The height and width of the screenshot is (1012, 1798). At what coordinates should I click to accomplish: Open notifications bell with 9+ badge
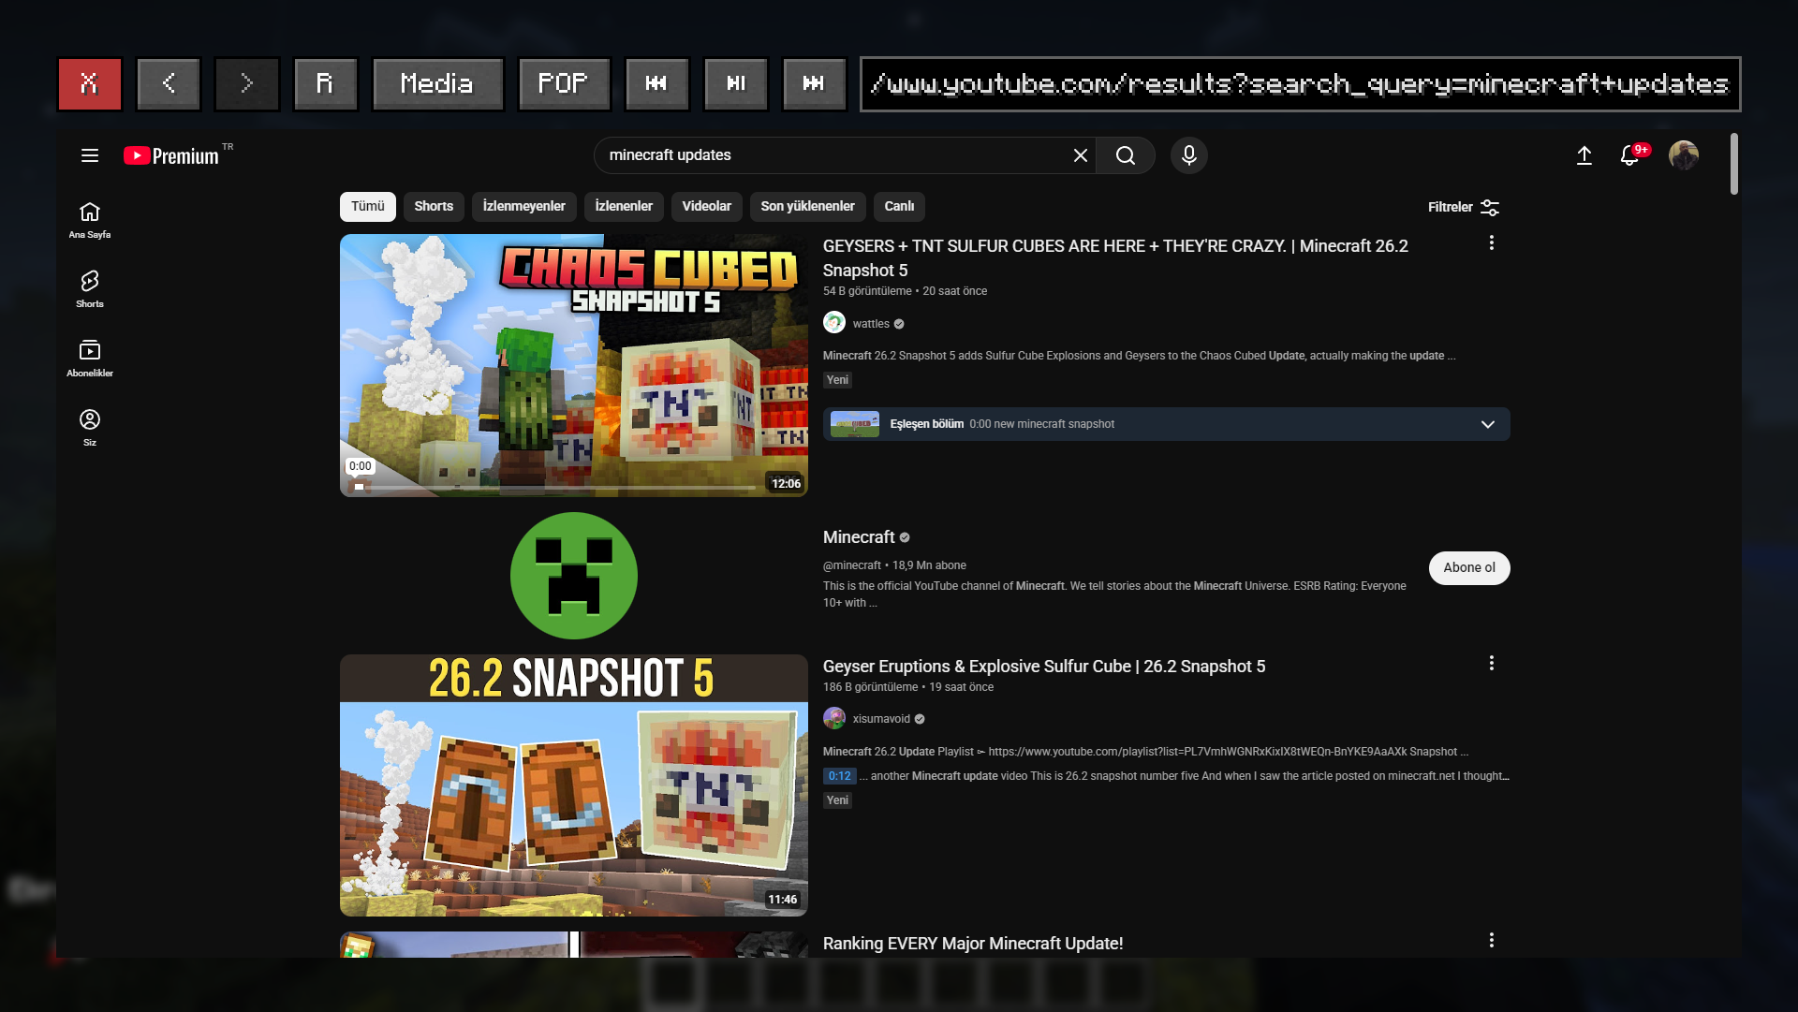[1630, 155]
